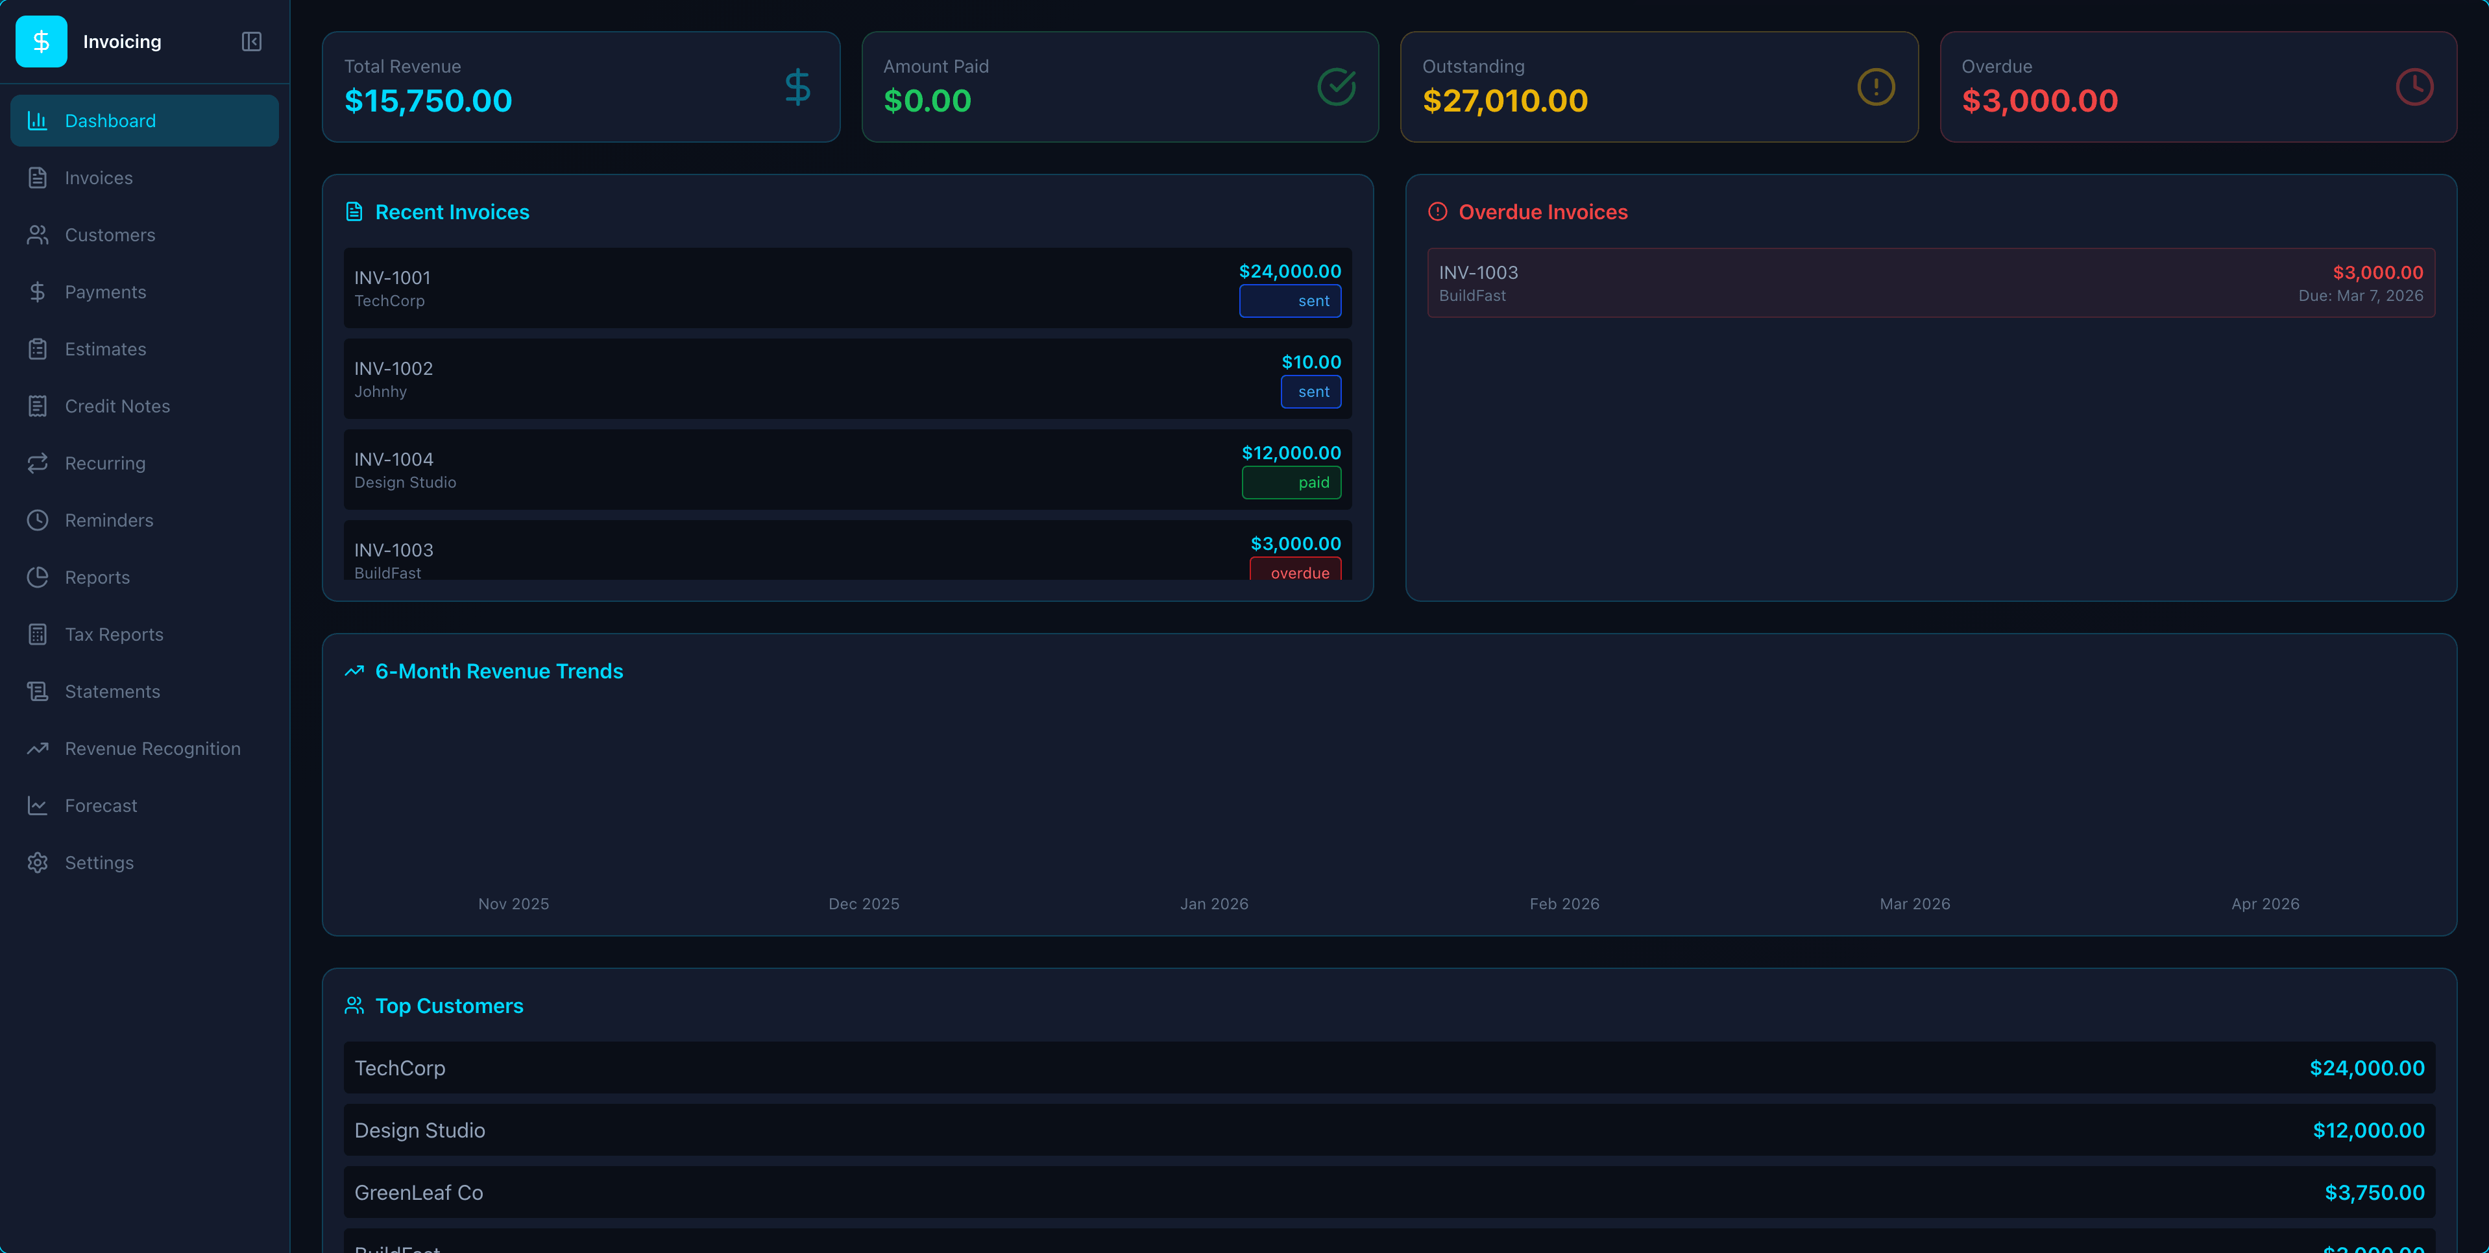Screen dimensions: 2489x1253
Task: Collapse the sidebar panel
Action: click(x=250, y=42)
